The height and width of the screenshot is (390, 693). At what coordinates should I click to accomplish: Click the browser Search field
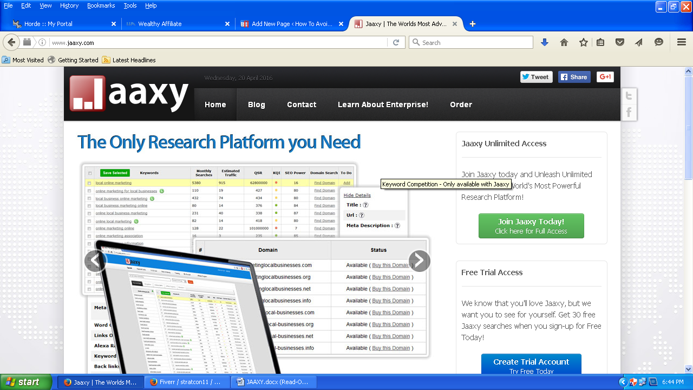pos(471,42)
